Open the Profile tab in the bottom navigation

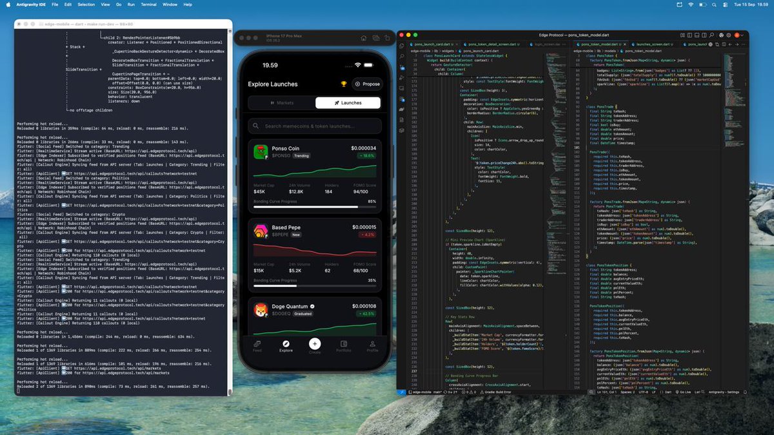tap(372, 346)
